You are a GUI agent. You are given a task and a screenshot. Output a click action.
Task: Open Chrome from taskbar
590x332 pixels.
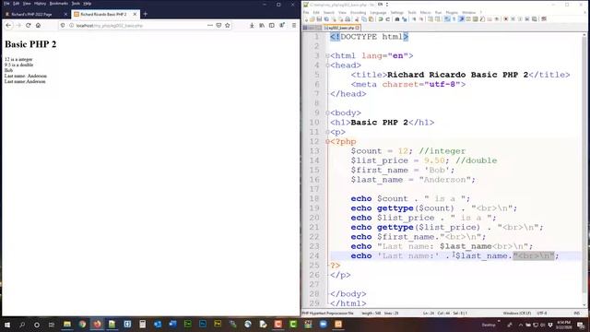click(82, 324)
